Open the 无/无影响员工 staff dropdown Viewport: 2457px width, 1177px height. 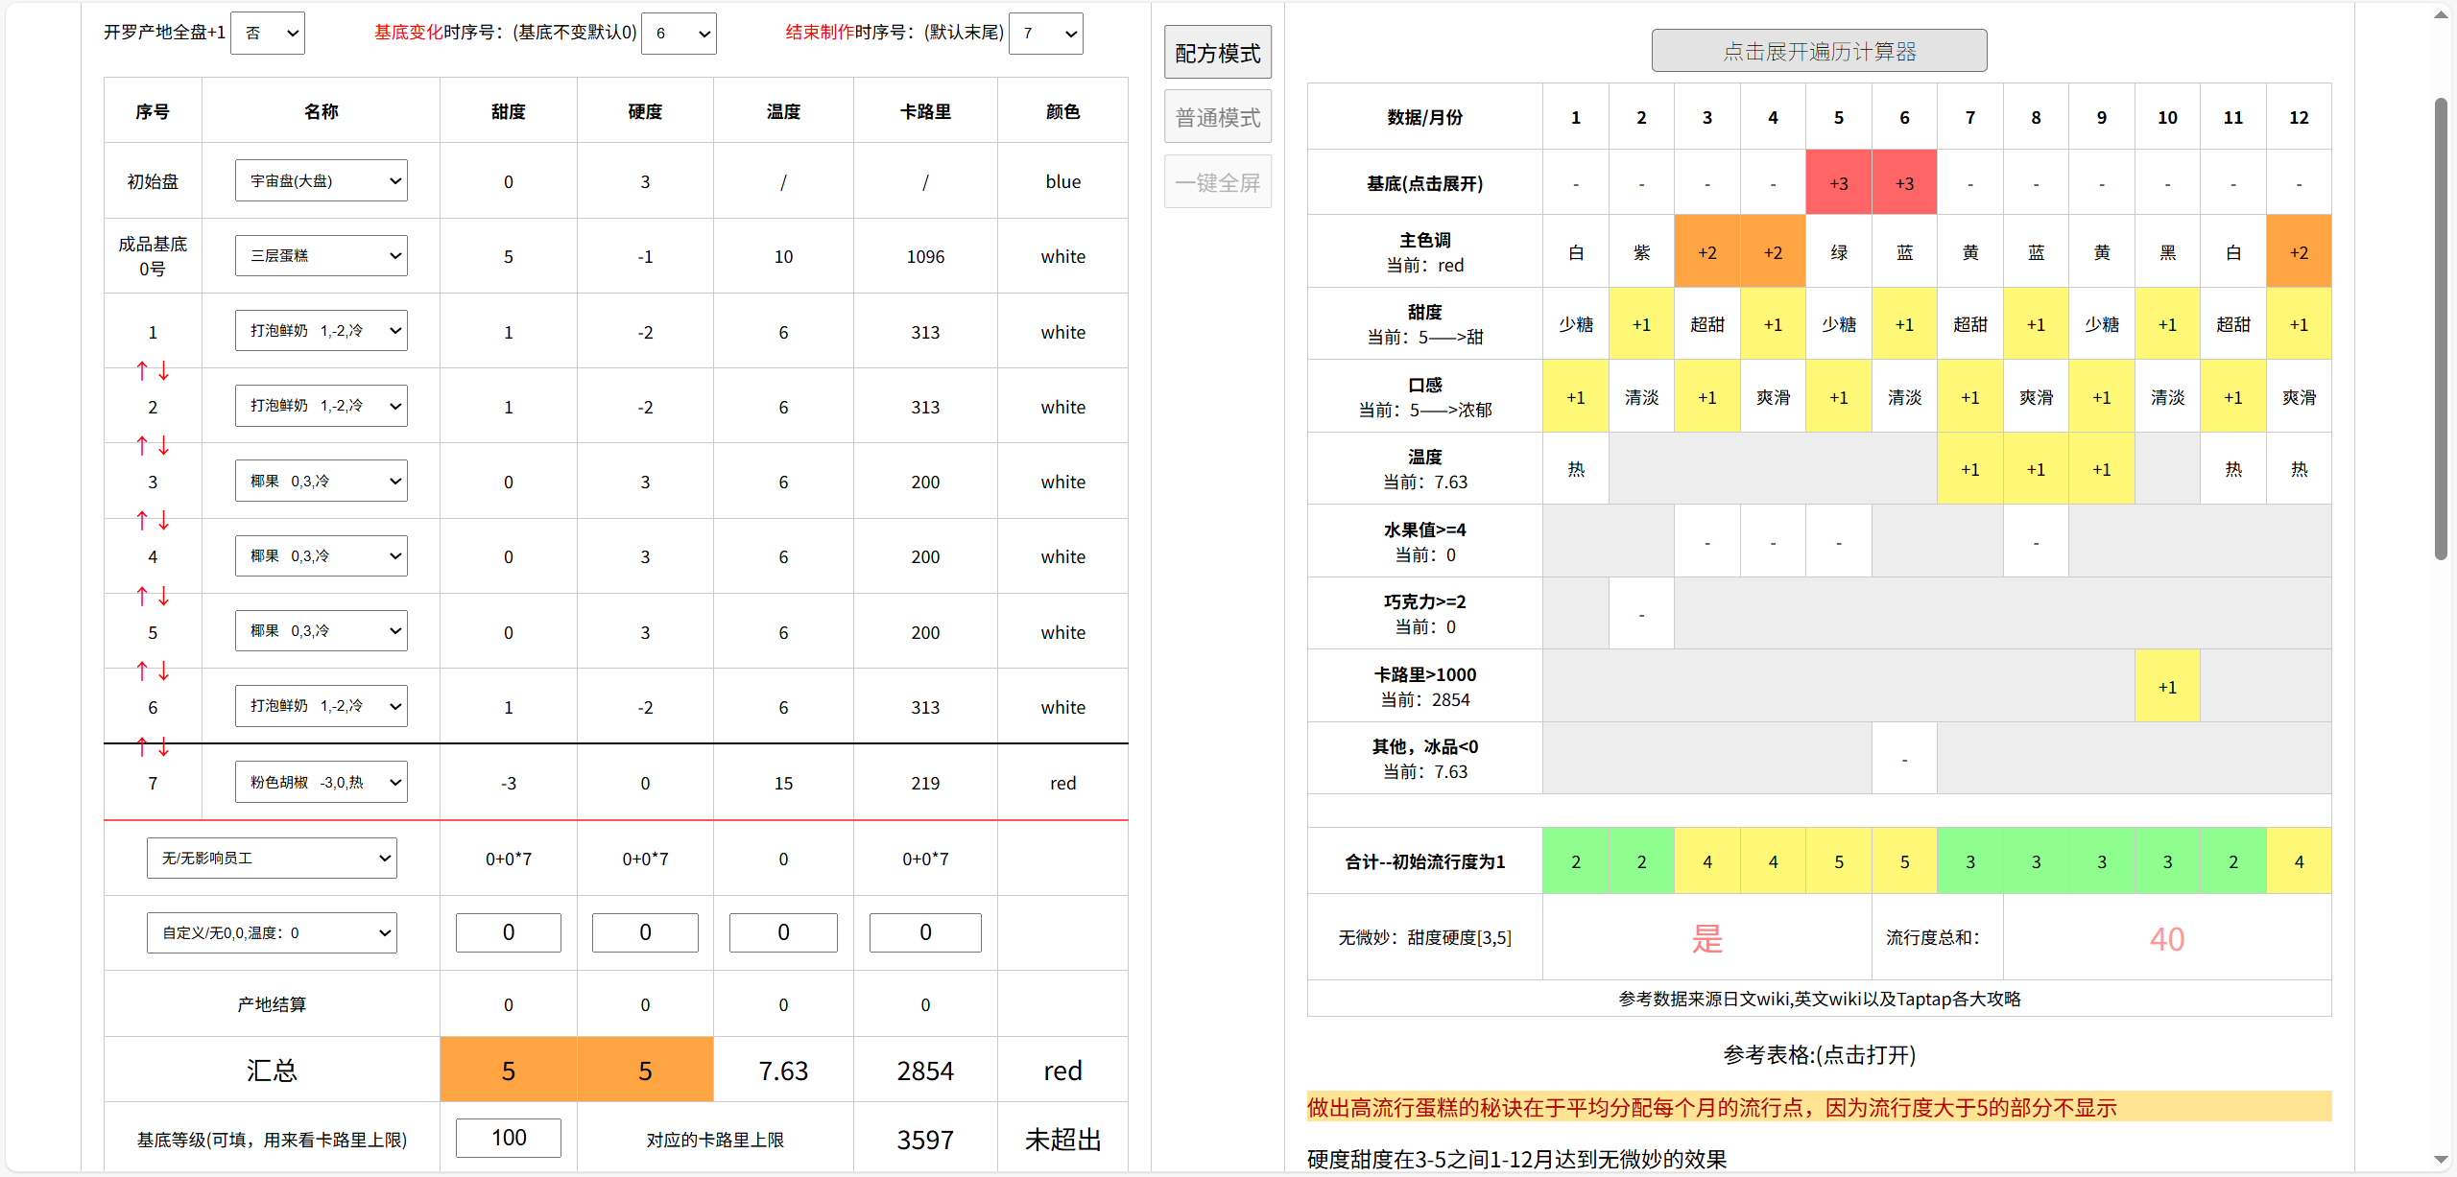point(272,858)
